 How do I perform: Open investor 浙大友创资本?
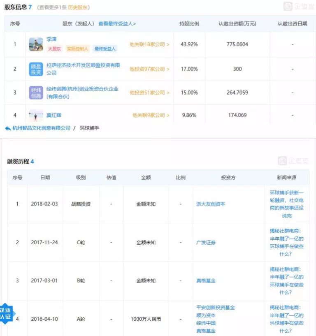point(211,204)
